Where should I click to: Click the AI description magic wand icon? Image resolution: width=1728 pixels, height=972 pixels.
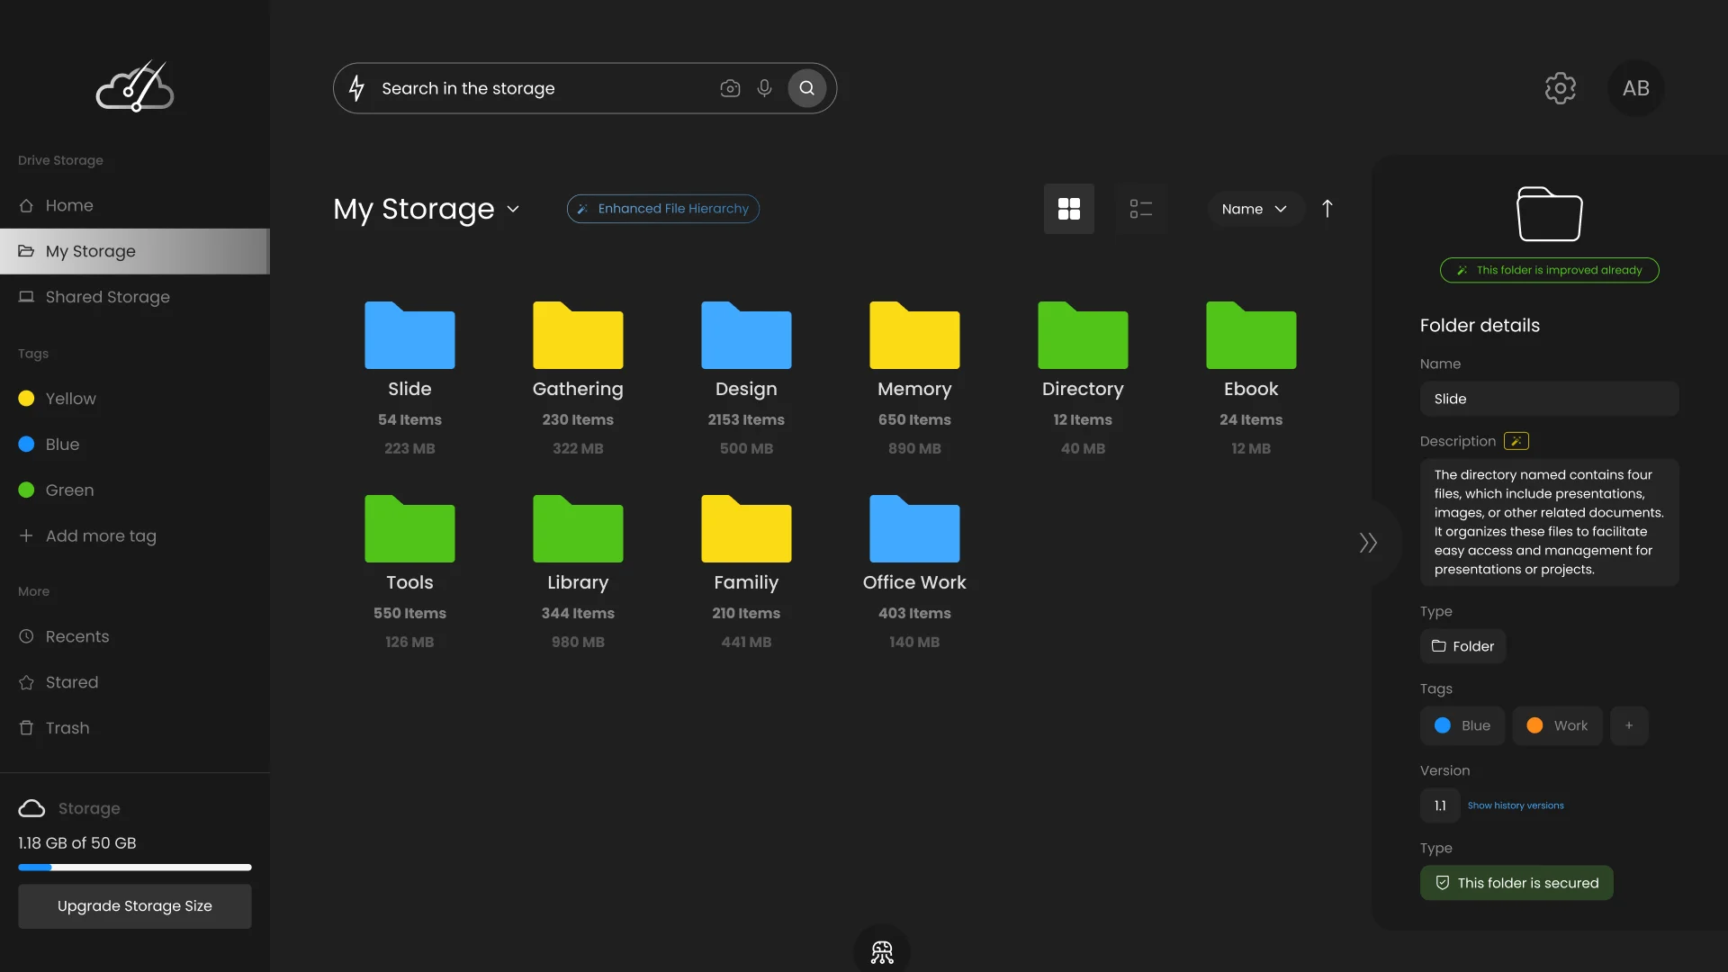1516,441
